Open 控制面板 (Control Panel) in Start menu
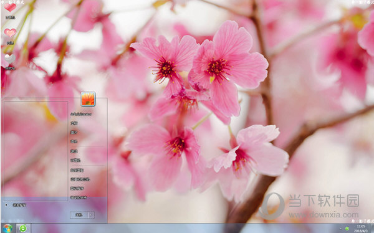This screenshot has height=233, width=374. [x=77, y=170]
